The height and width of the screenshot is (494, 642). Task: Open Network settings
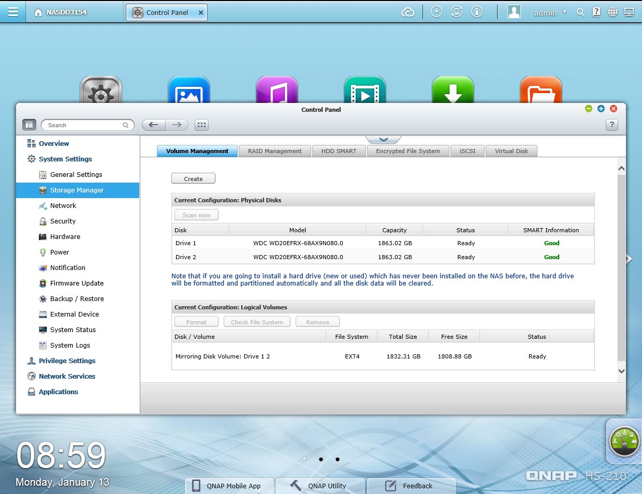click(x=63, y=206)
